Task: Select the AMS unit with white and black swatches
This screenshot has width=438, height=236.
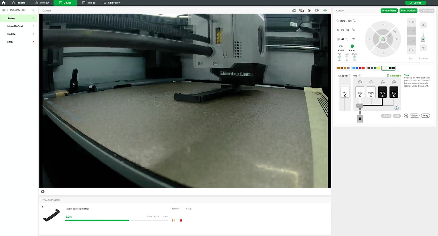Action: (388, 68)
